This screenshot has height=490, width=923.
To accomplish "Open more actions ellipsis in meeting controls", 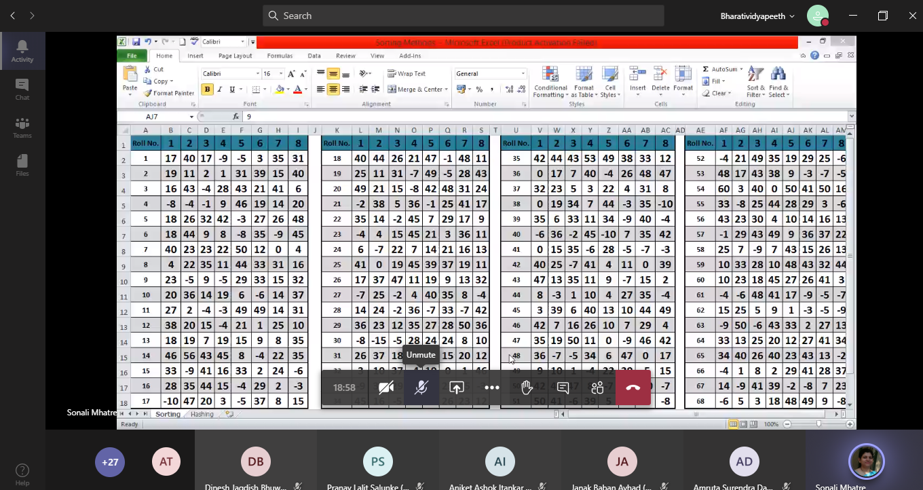I will [492, 388].
